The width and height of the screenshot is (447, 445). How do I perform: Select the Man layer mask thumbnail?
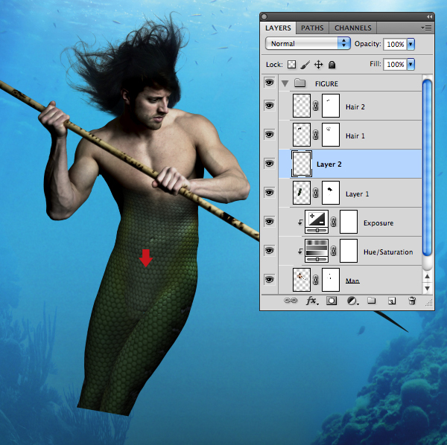click(x=331, y=280)
